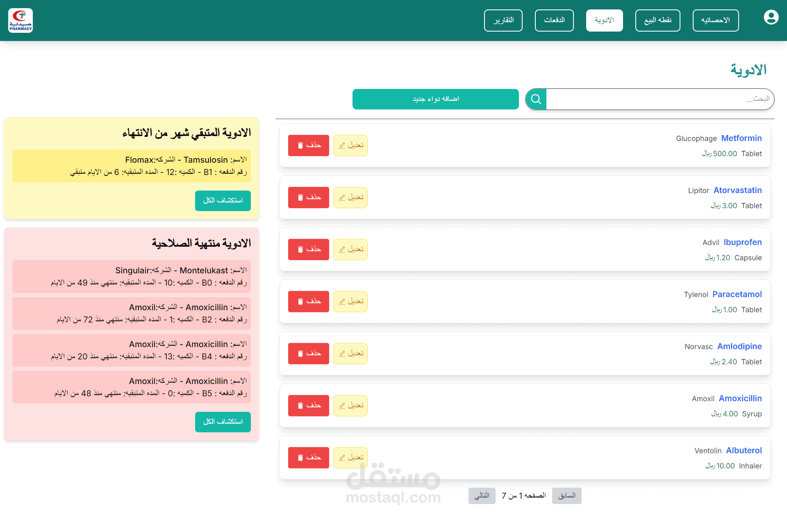Click the الصفحه 1 من 7 indicator
Image resolution: width=787 pixels, height=516 pixels.
(524, 496)
